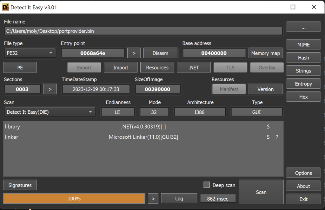Click the arrow button next to progress bar

[153, 199]
